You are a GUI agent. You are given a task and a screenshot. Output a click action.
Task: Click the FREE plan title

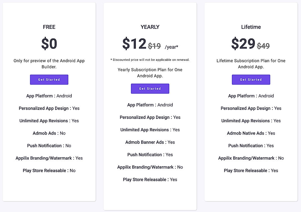(49, 27)
